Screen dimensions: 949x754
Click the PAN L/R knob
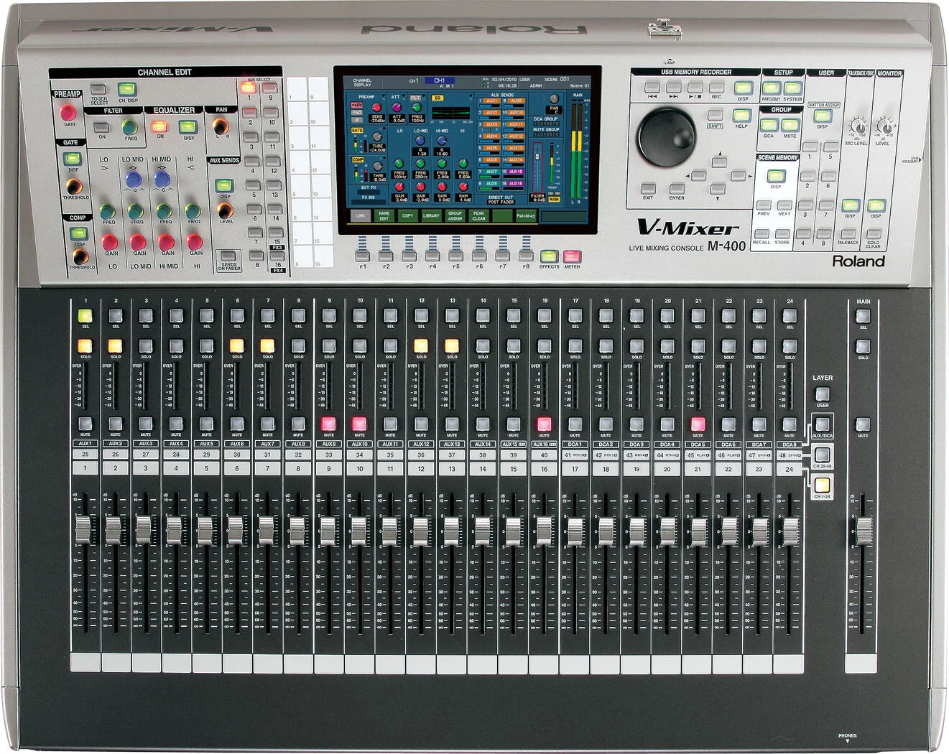click(221, 126)
